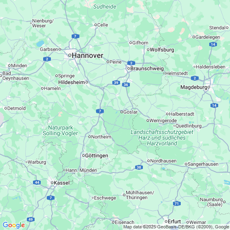Click the A 14 shield near Gardelegen
This screenshot has height=230, width=230.
[x=213, y=44]
